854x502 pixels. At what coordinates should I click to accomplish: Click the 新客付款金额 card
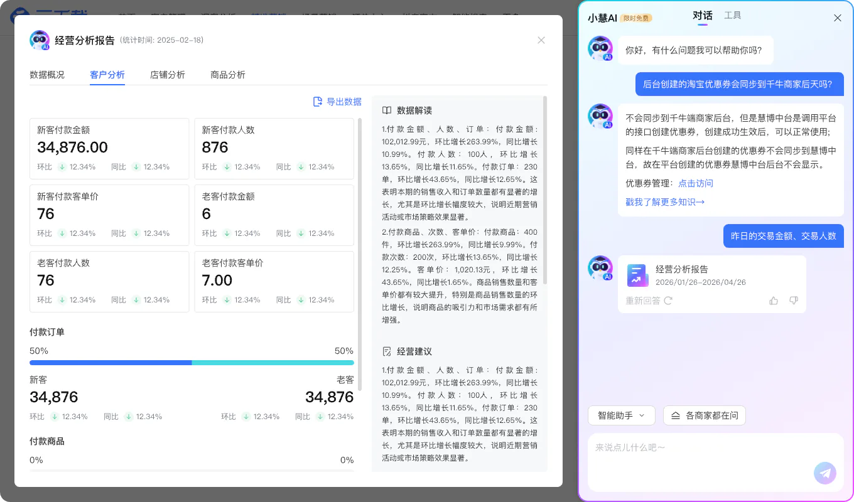click(109, 149)
